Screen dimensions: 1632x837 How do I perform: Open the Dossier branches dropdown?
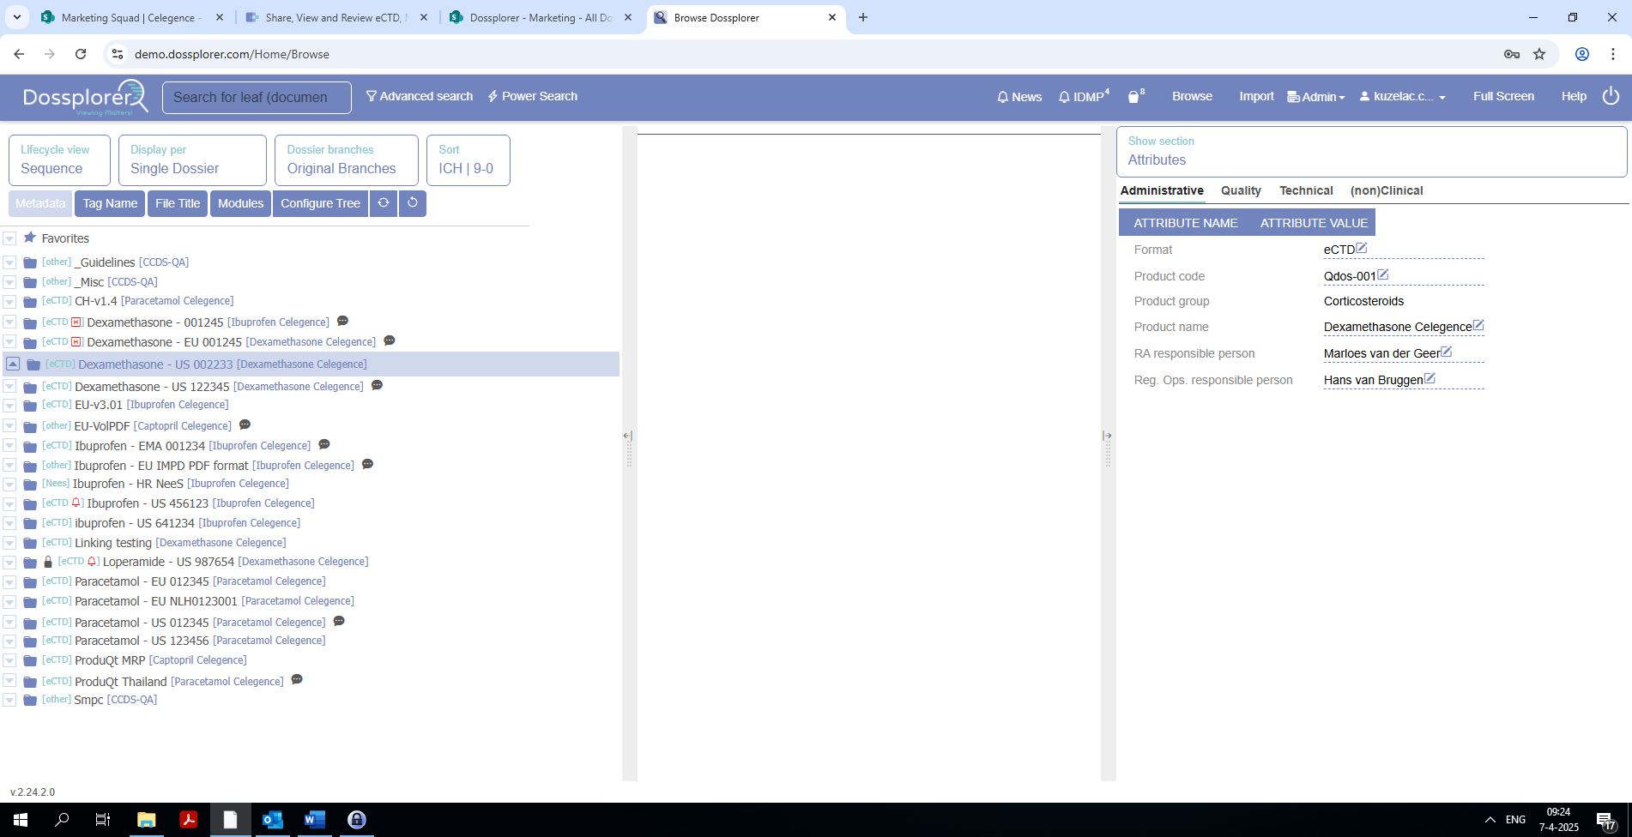347,160
